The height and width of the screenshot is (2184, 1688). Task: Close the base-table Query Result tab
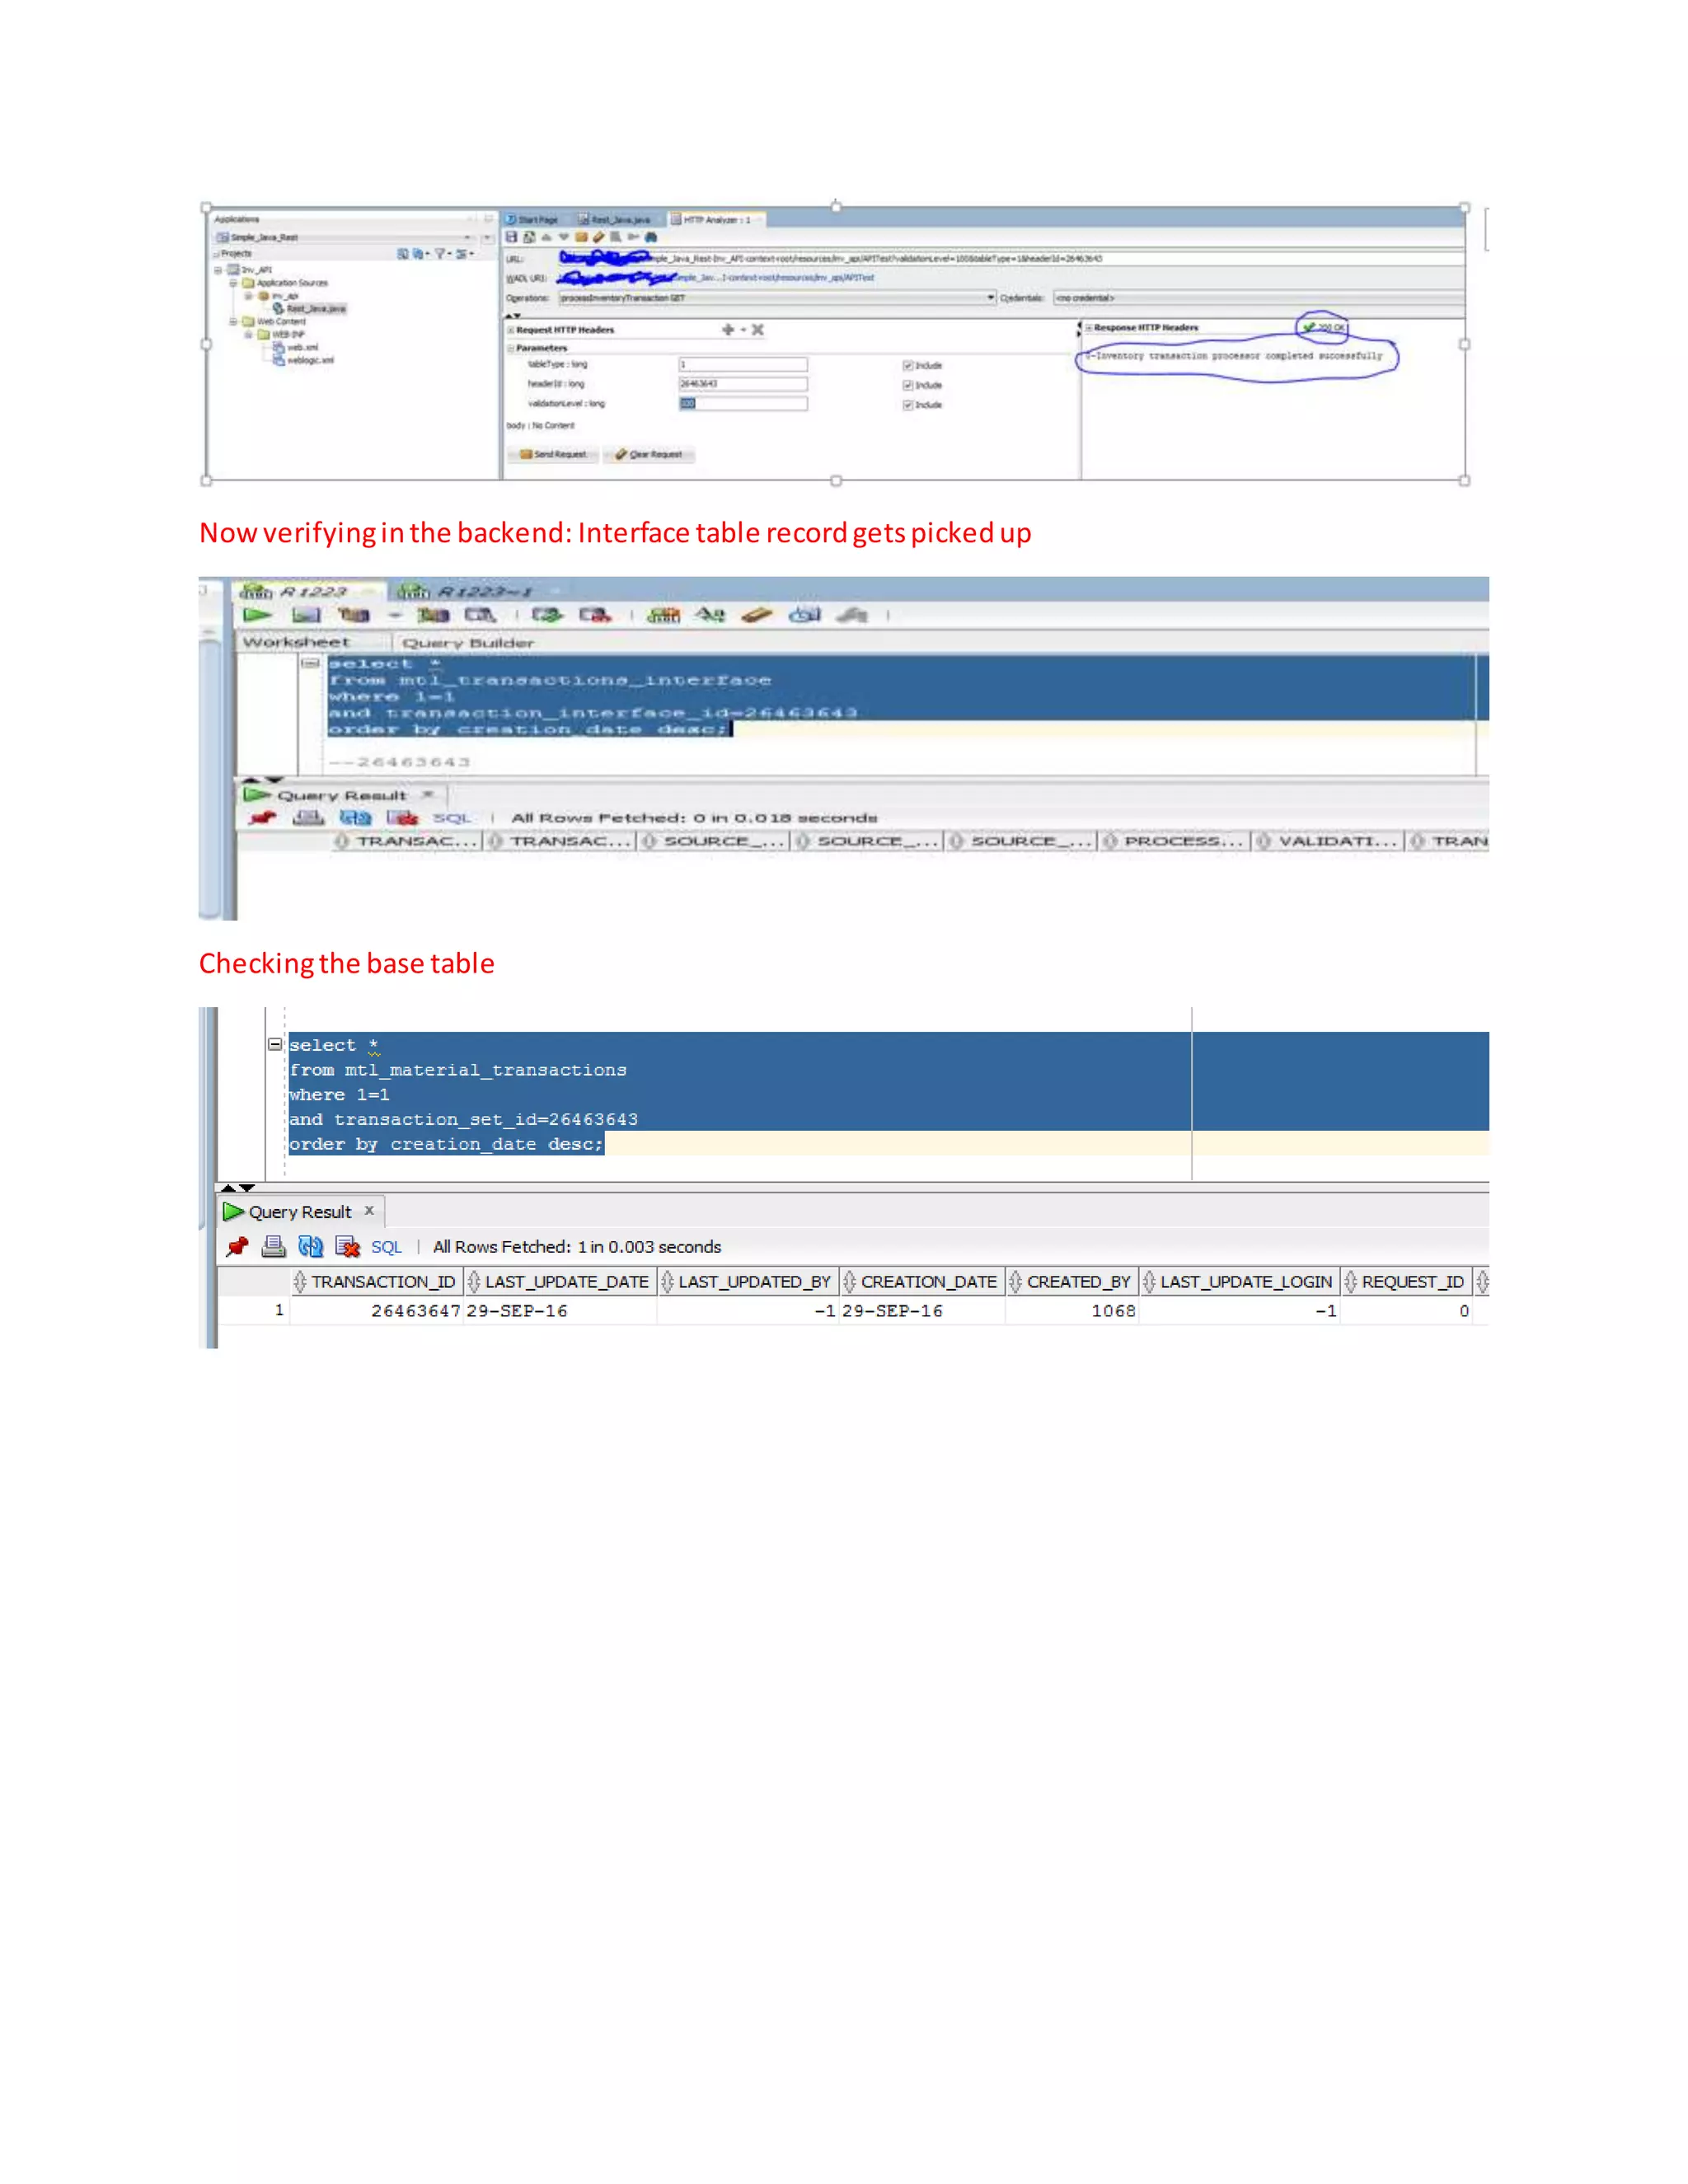click(x=369, y=1210)
